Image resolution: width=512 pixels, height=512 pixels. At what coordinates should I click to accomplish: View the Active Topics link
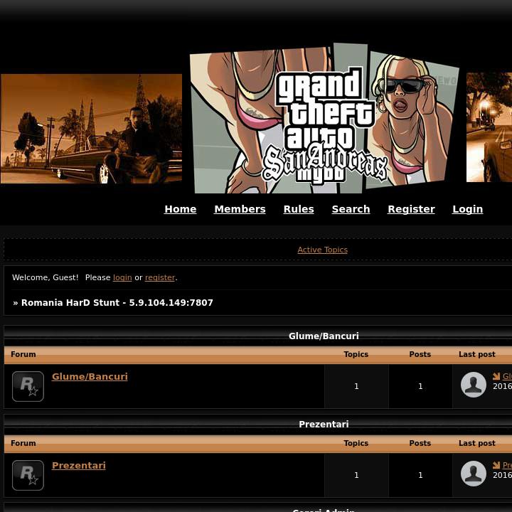pyautogui.click(x=322, y=250)
